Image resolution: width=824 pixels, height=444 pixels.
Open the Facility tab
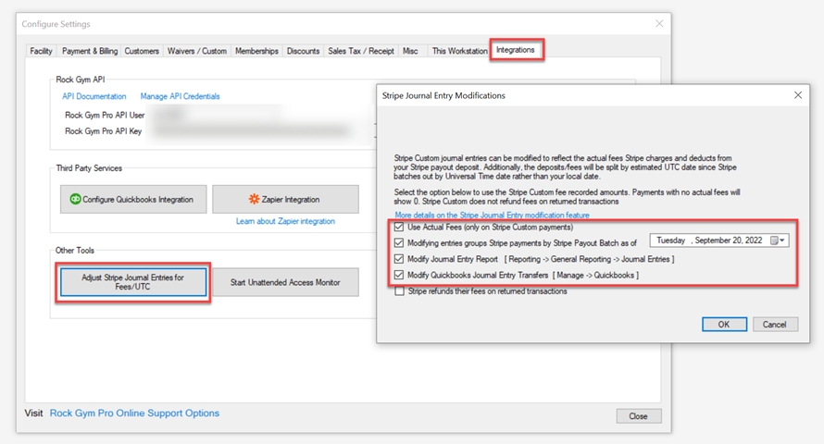(x=41, y=51)
